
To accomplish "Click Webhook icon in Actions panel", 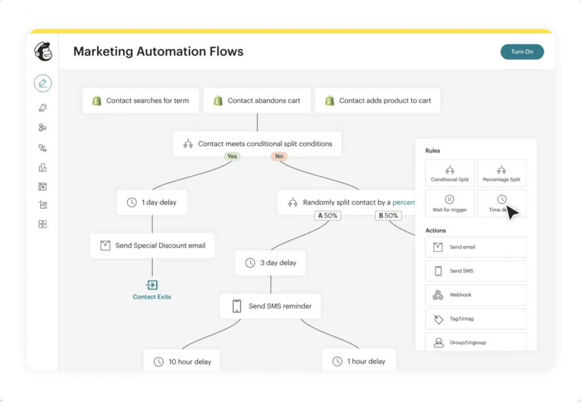I will pos(438,295).
